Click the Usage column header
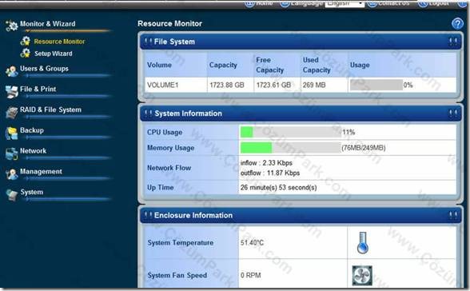This screenshot has height=291, width=470. coord(360,65)
